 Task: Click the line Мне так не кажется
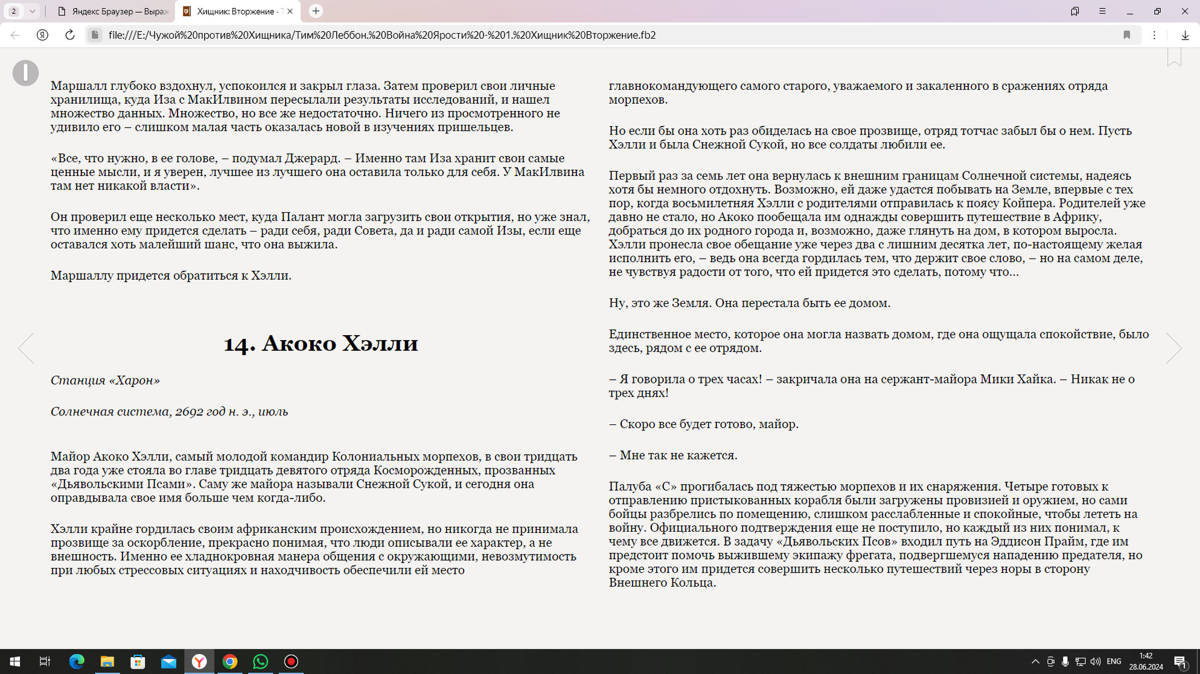[673, 456]
